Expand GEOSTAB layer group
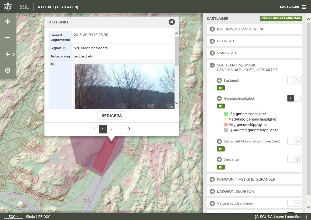The width and height of the screenshot is (311, 220). tap(212, 41)
